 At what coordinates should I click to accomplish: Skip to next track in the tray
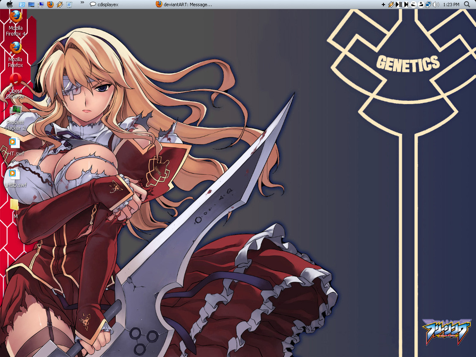pos(406,5)
